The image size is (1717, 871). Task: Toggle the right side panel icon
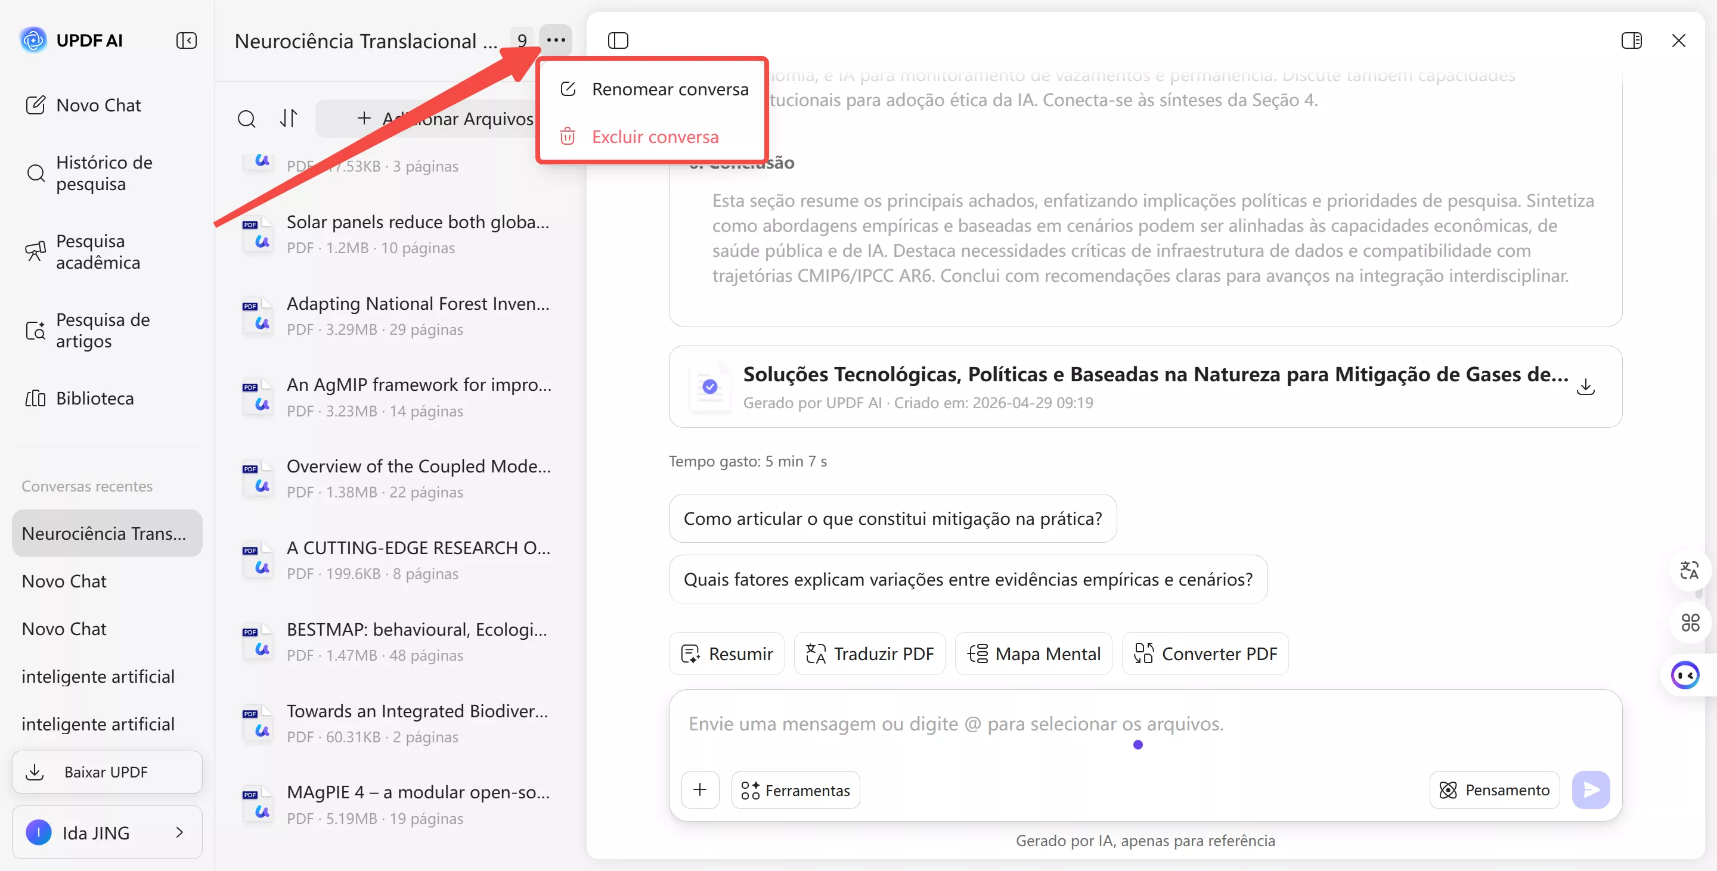pos(1631,41)
